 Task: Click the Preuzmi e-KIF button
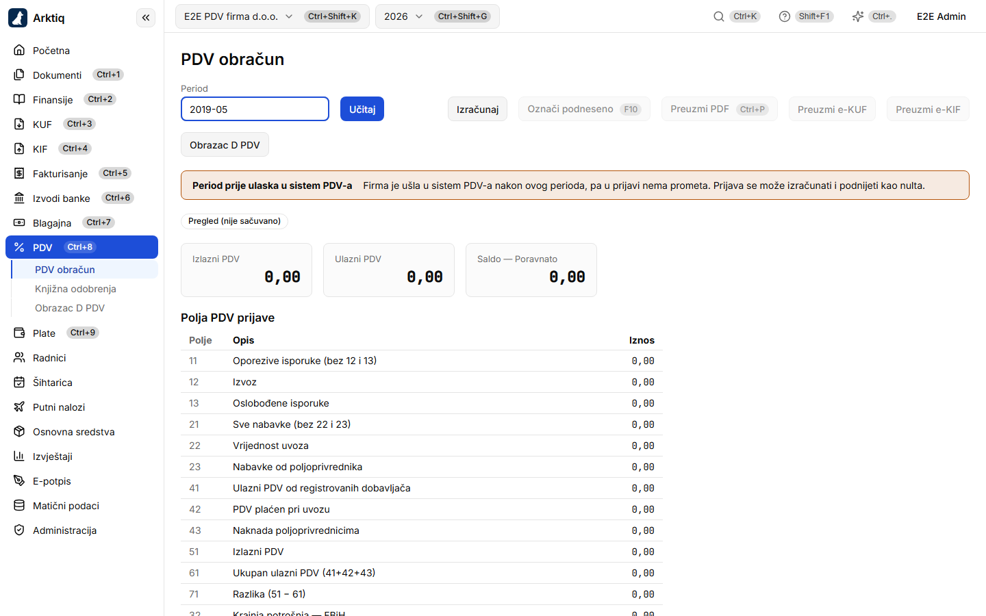point(928,109)
